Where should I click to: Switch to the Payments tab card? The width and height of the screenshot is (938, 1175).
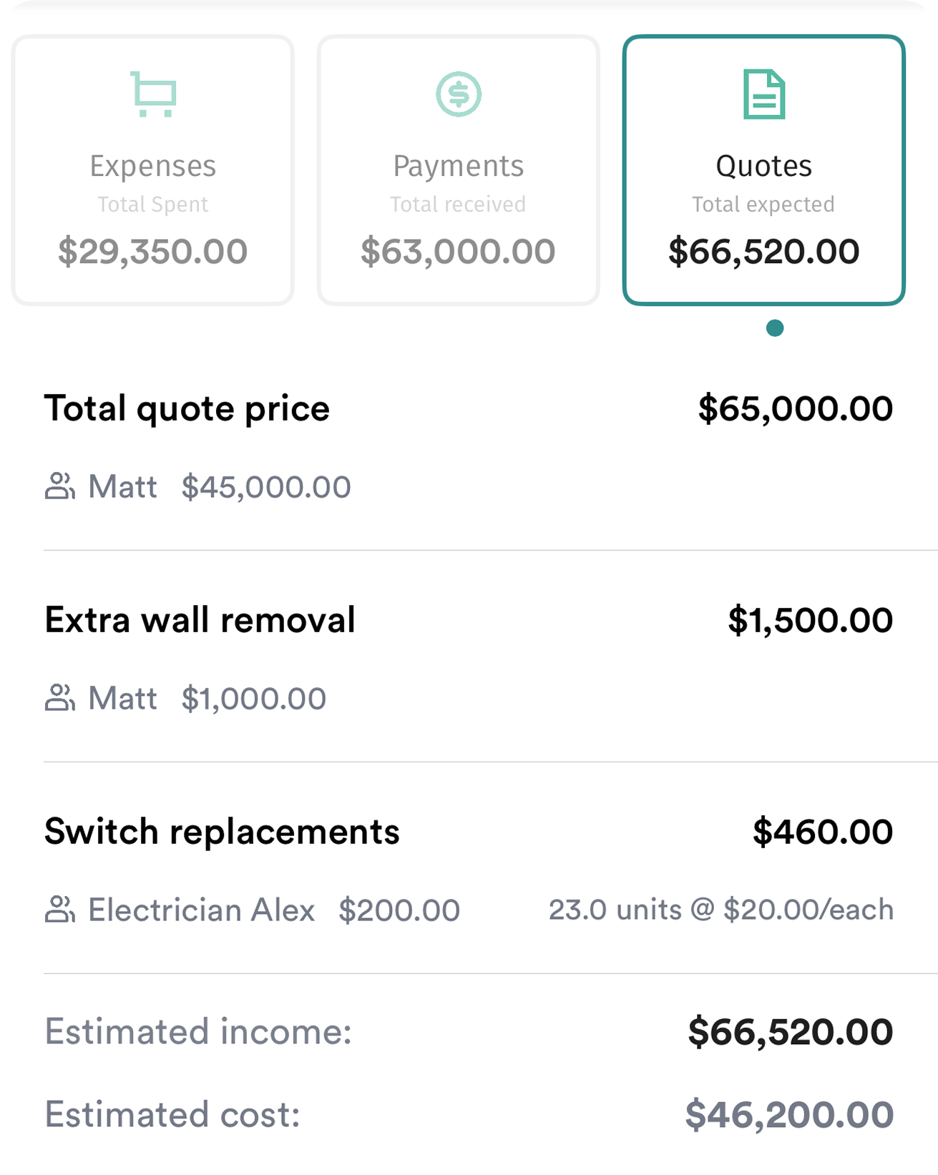(459, 170)
